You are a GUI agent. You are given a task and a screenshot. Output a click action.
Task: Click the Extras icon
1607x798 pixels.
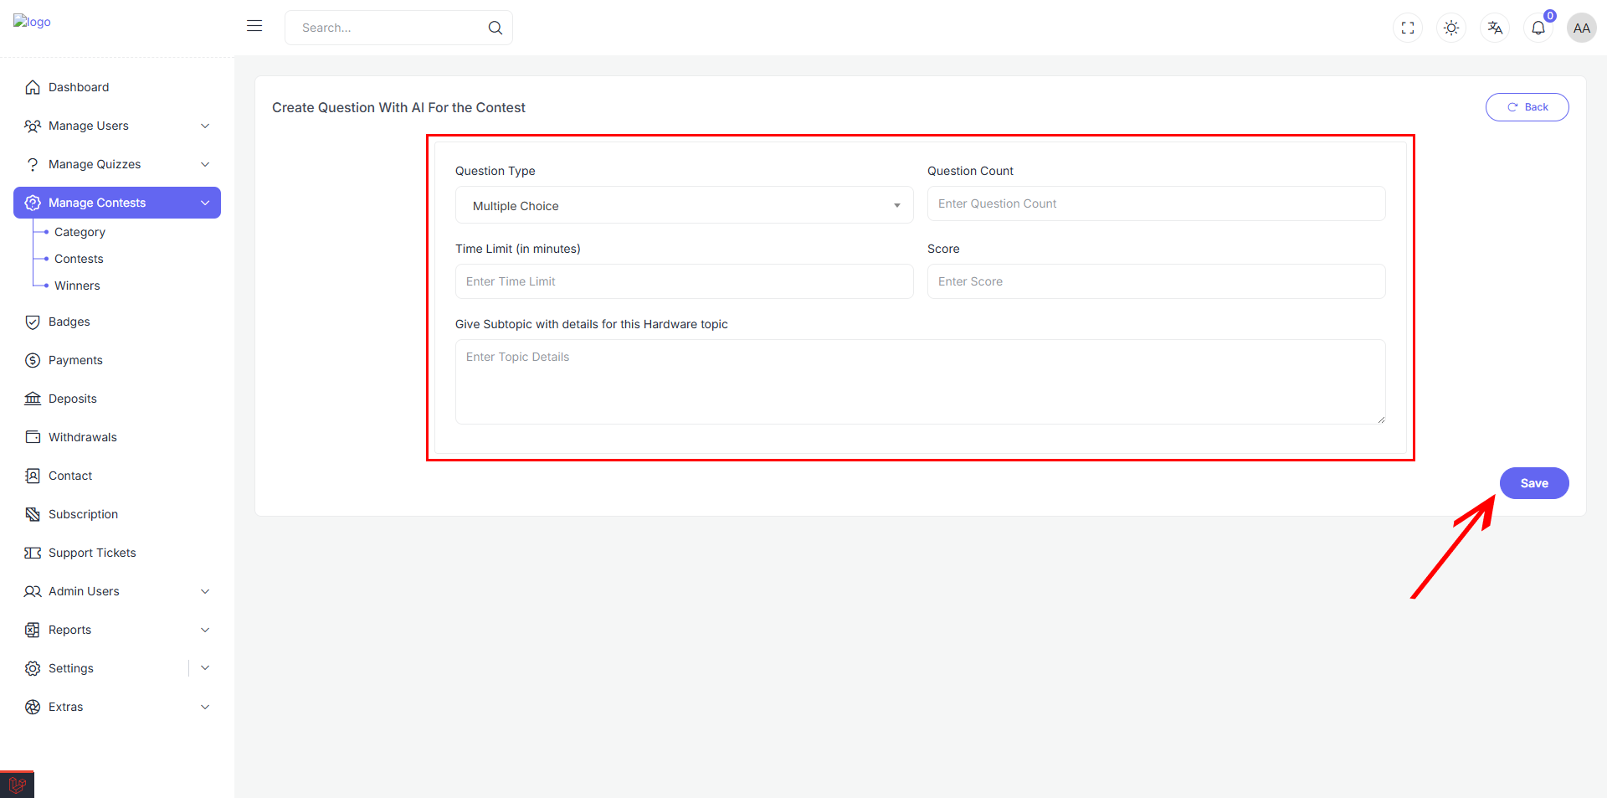(33, 707)
